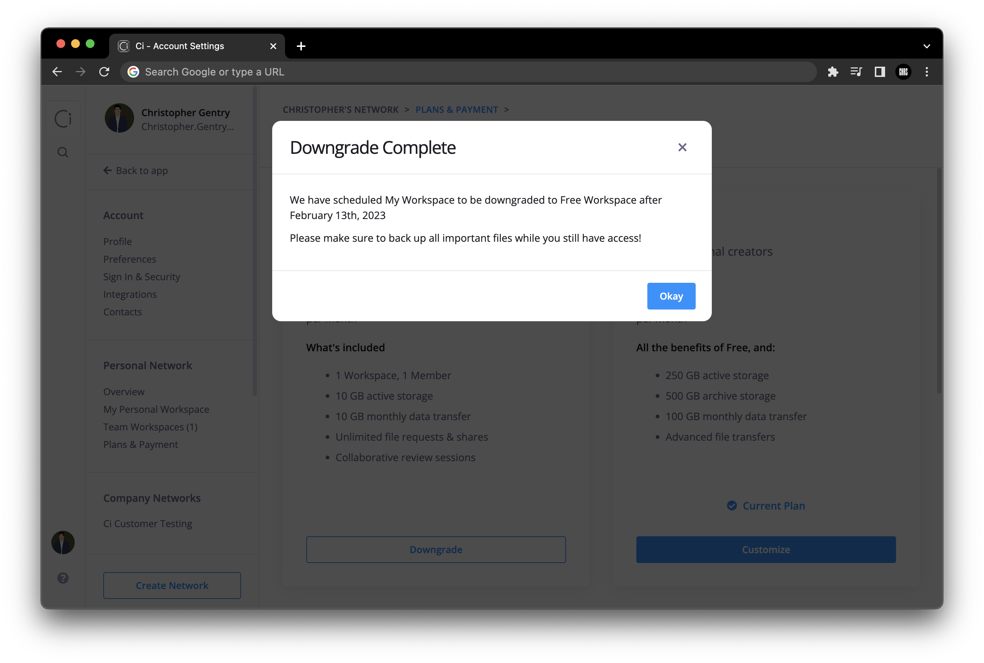
Task: Click the Customize plan button
Action: (766, 550)
